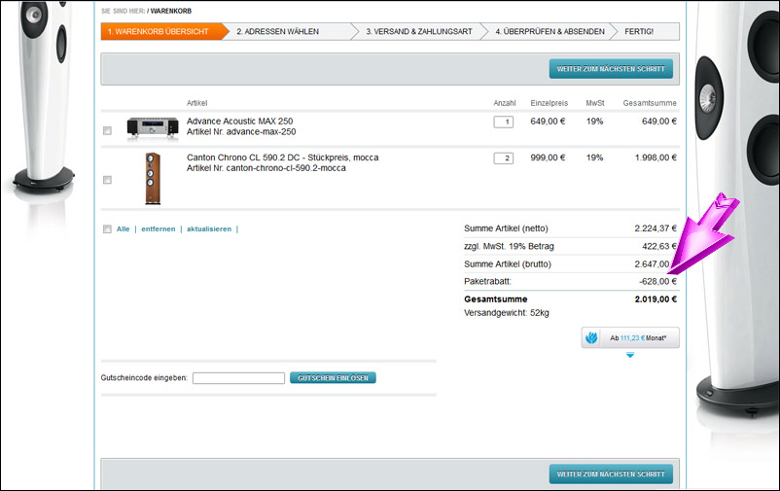The height and width of the screenshot is (491, 780).
Task: Select the Canton Chrono CL 590.2 checkbox
Action: (x=107, y=180)
